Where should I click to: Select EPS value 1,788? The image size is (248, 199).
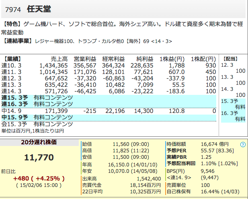[177, 66]
